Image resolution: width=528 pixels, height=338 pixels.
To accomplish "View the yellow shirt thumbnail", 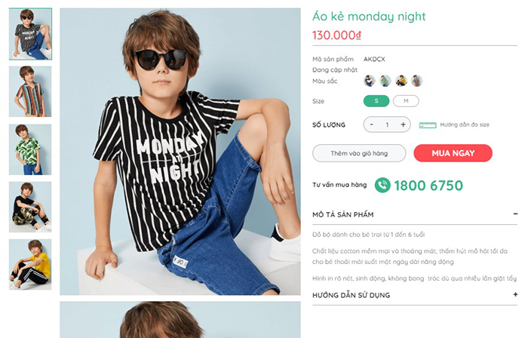I will point(30,265).
